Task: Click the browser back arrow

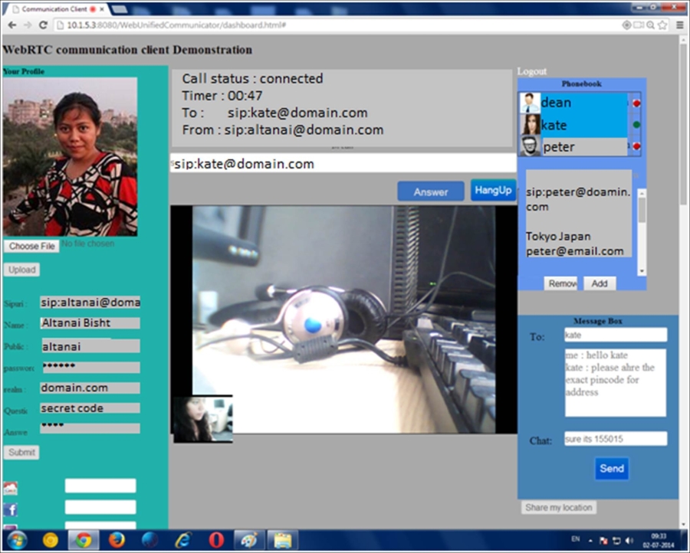Action: [x=14, y=24]
